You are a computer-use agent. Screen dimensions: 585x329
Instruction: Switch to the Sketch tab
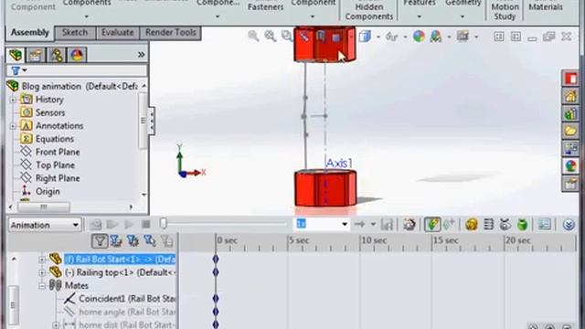[75, 33]
